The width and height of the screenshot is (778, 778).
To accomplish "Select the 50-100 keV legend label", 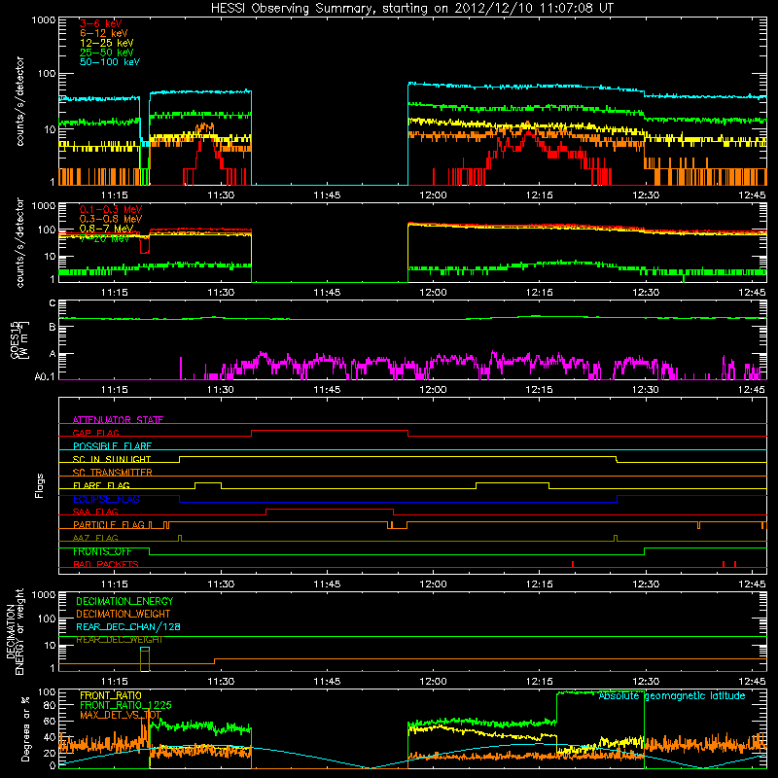I will 110,62.
